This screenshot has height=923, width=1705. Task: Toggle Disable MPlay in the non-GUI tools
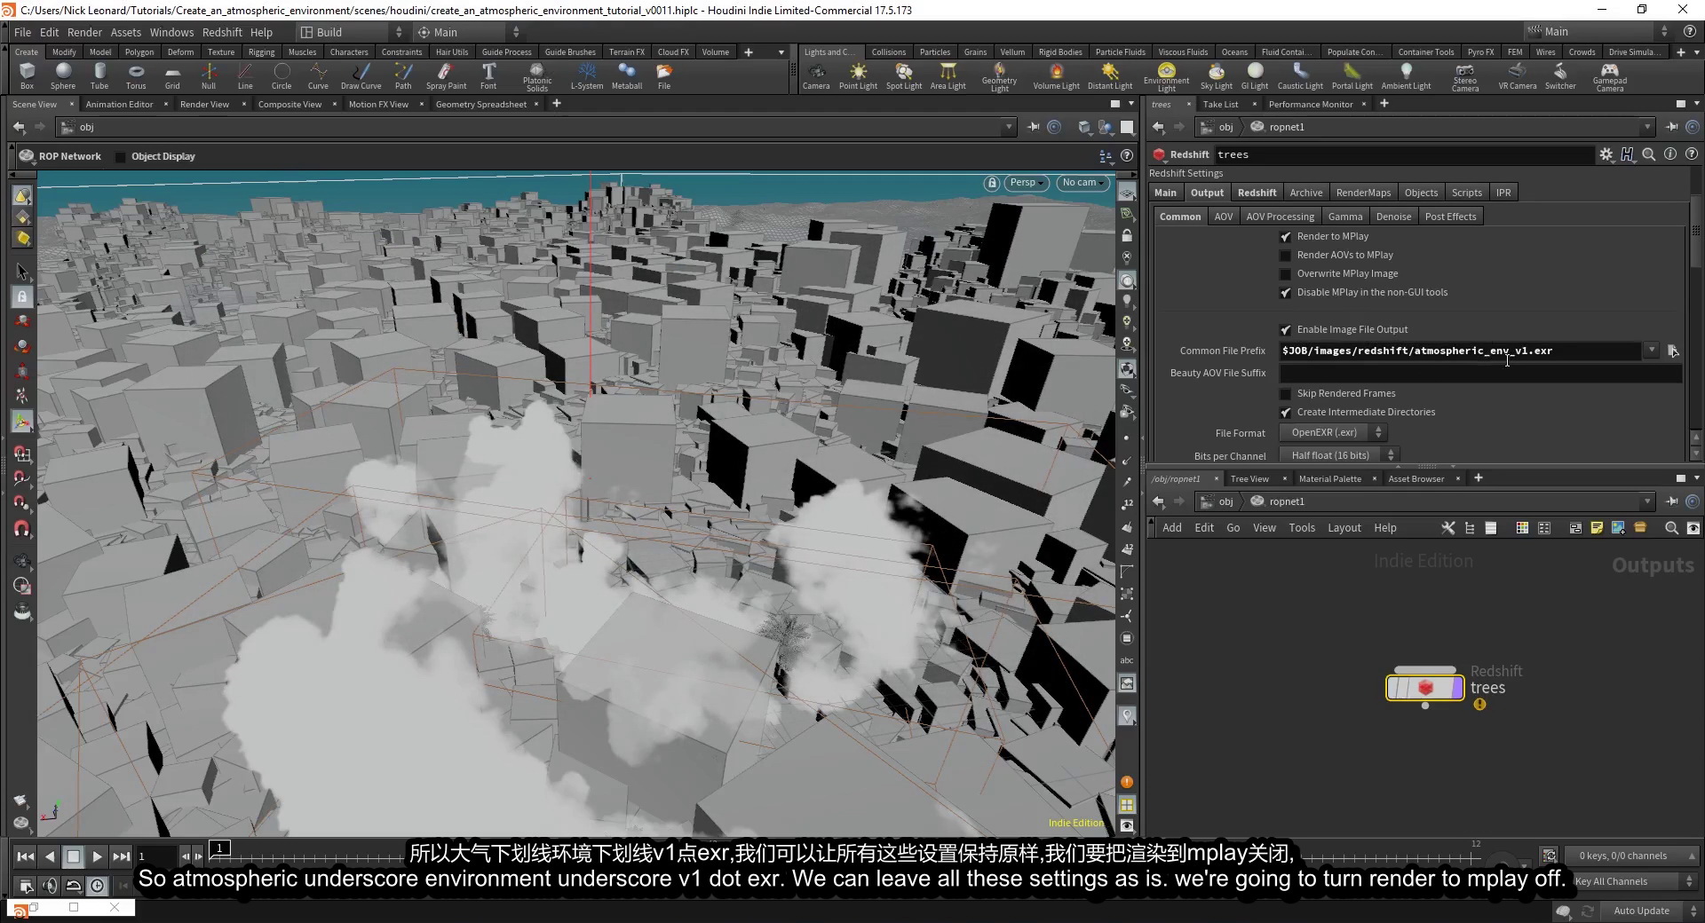tap(1285, 292)
